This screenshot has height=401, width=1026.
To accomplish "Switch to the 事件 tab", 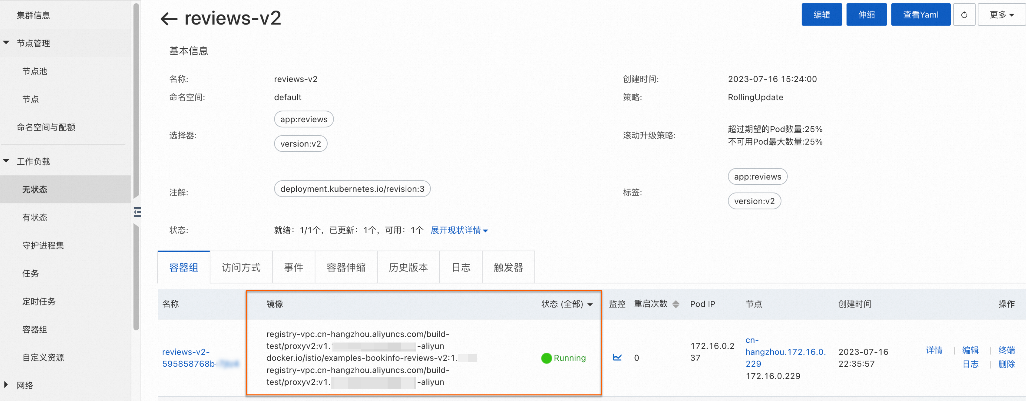I will pos(293,267).
